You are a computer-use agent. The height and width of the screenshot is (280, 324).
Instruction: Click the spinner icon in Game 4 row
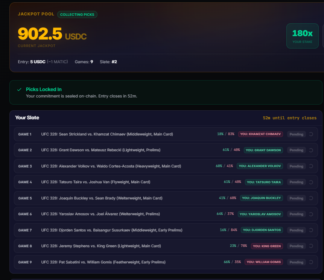pyautogui.click(x=311, y=182)
